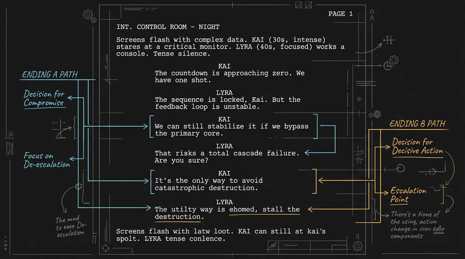This screenshot has height=259, width=465.
Task: Click the small circle above 'The mind' note
Action: tap(78, 187)
